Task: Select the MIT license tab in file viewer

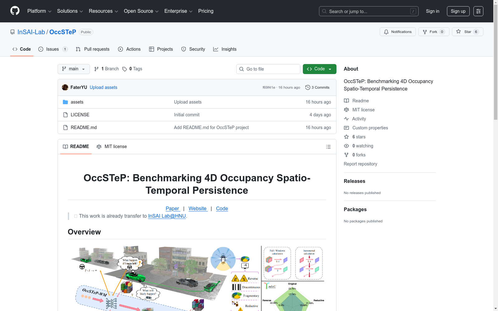Action: pos(112,147)
